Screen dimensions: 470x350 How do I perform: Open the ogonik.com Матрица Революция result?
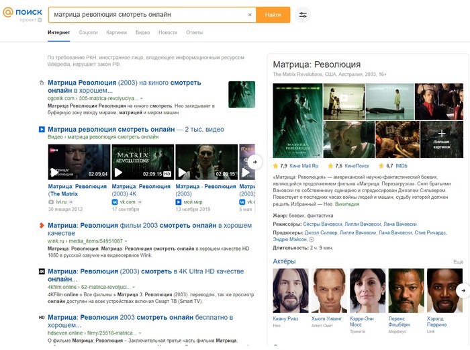pos(124,87)
